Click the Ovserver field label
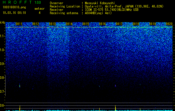Image resolution: width=175 pixels, height=111 pixels. click(x=56, y=3)
